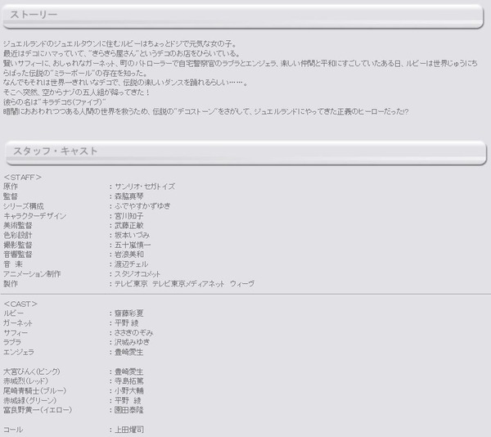Click テレビ東京メディアネット in the 製作 row
This screenshot has width=491, height=437.
[188, 284]
